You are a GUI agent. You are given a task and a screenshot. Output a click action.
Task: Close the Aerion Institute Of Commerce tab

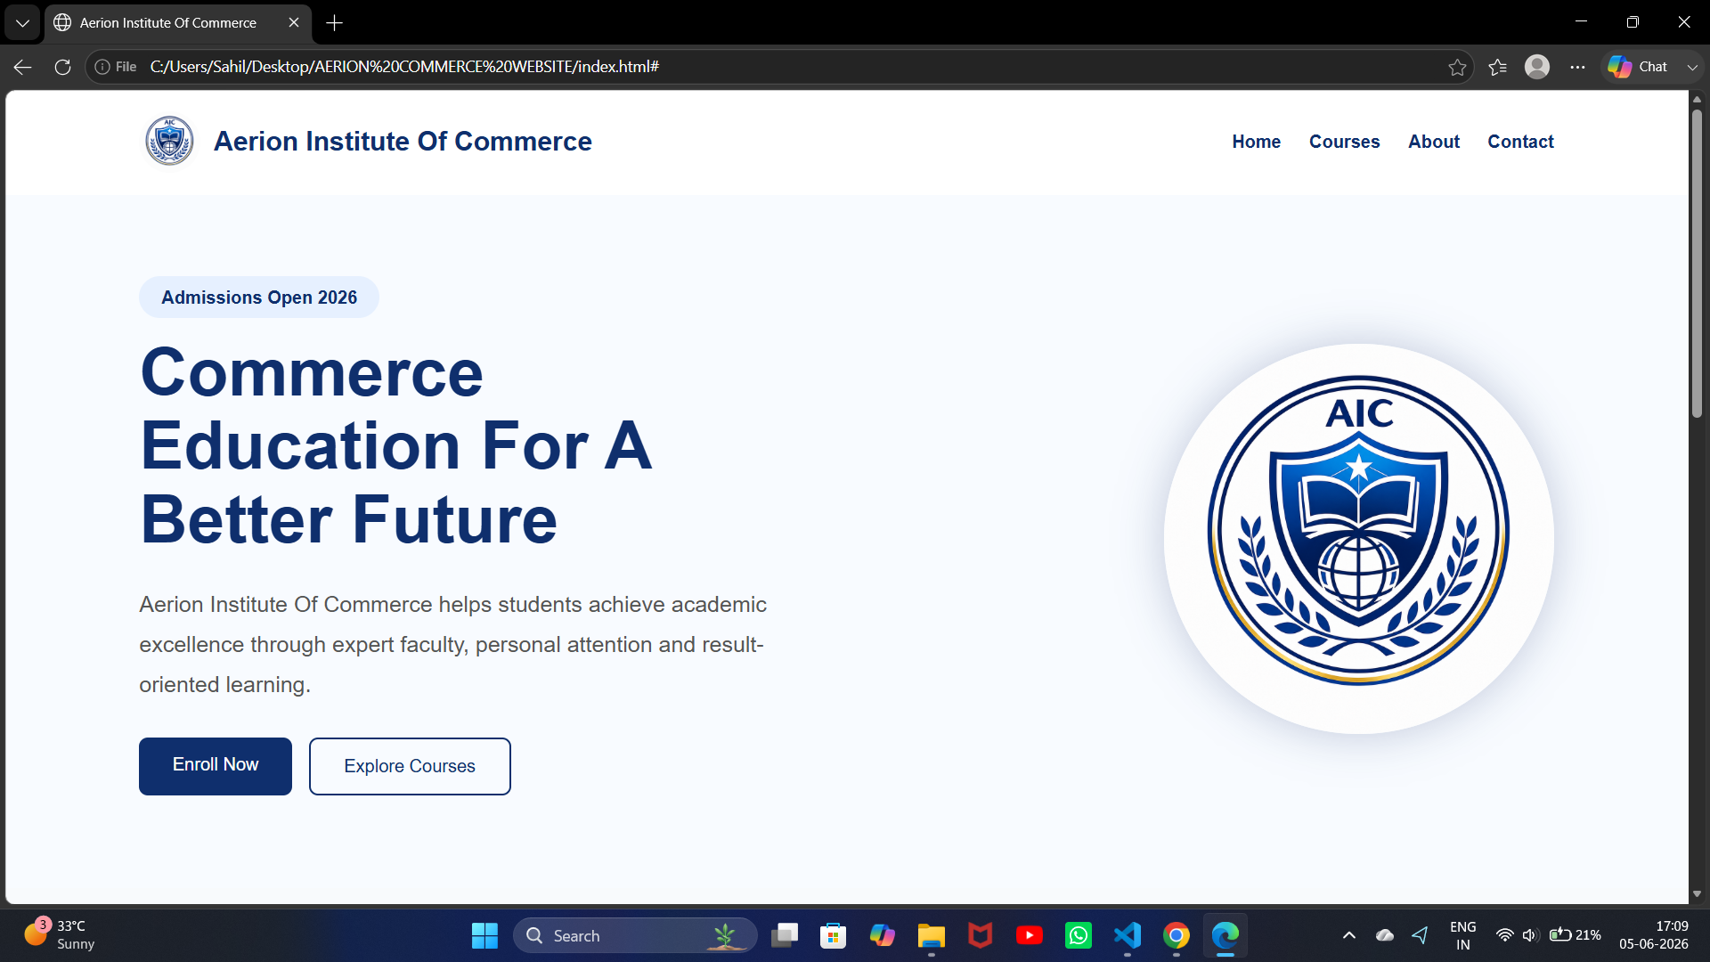[294, 23]
